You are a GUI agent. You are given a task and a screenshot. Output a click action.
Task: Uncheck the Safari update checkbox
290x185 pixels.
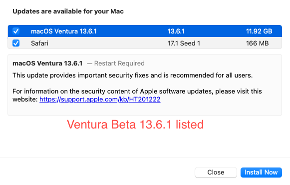(16, 43)
